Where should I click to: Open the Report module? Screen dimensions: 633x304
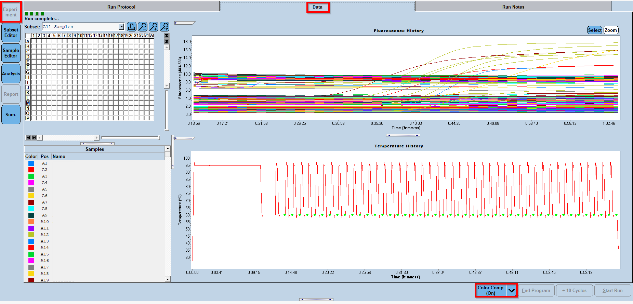click(x=11, y=94)
